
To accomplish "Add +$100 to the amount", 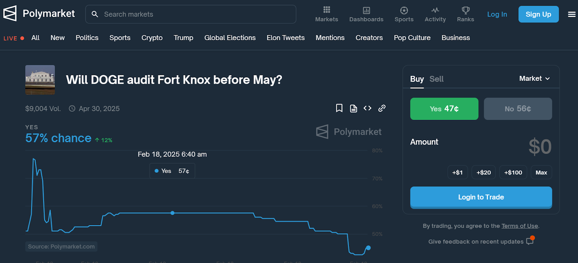I will point(513,172).
